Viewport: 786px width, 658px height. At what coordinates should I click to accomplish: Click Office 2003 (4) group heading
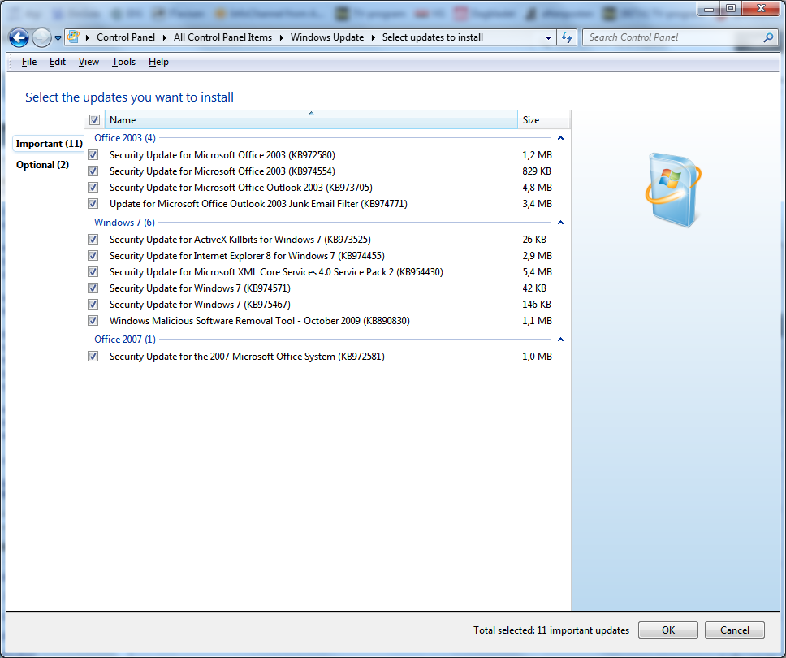click(x=125, y=138)
